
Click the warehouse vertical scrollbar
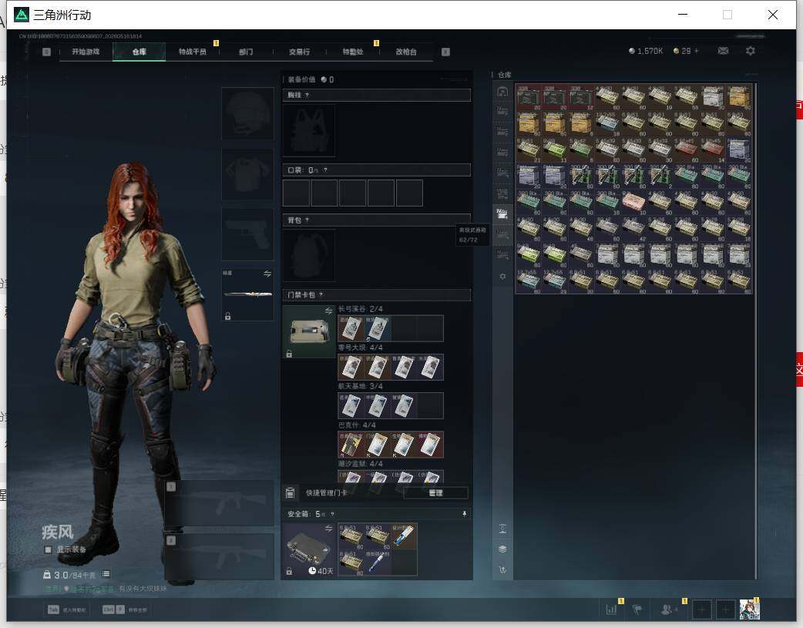click(x=755, y=332)
